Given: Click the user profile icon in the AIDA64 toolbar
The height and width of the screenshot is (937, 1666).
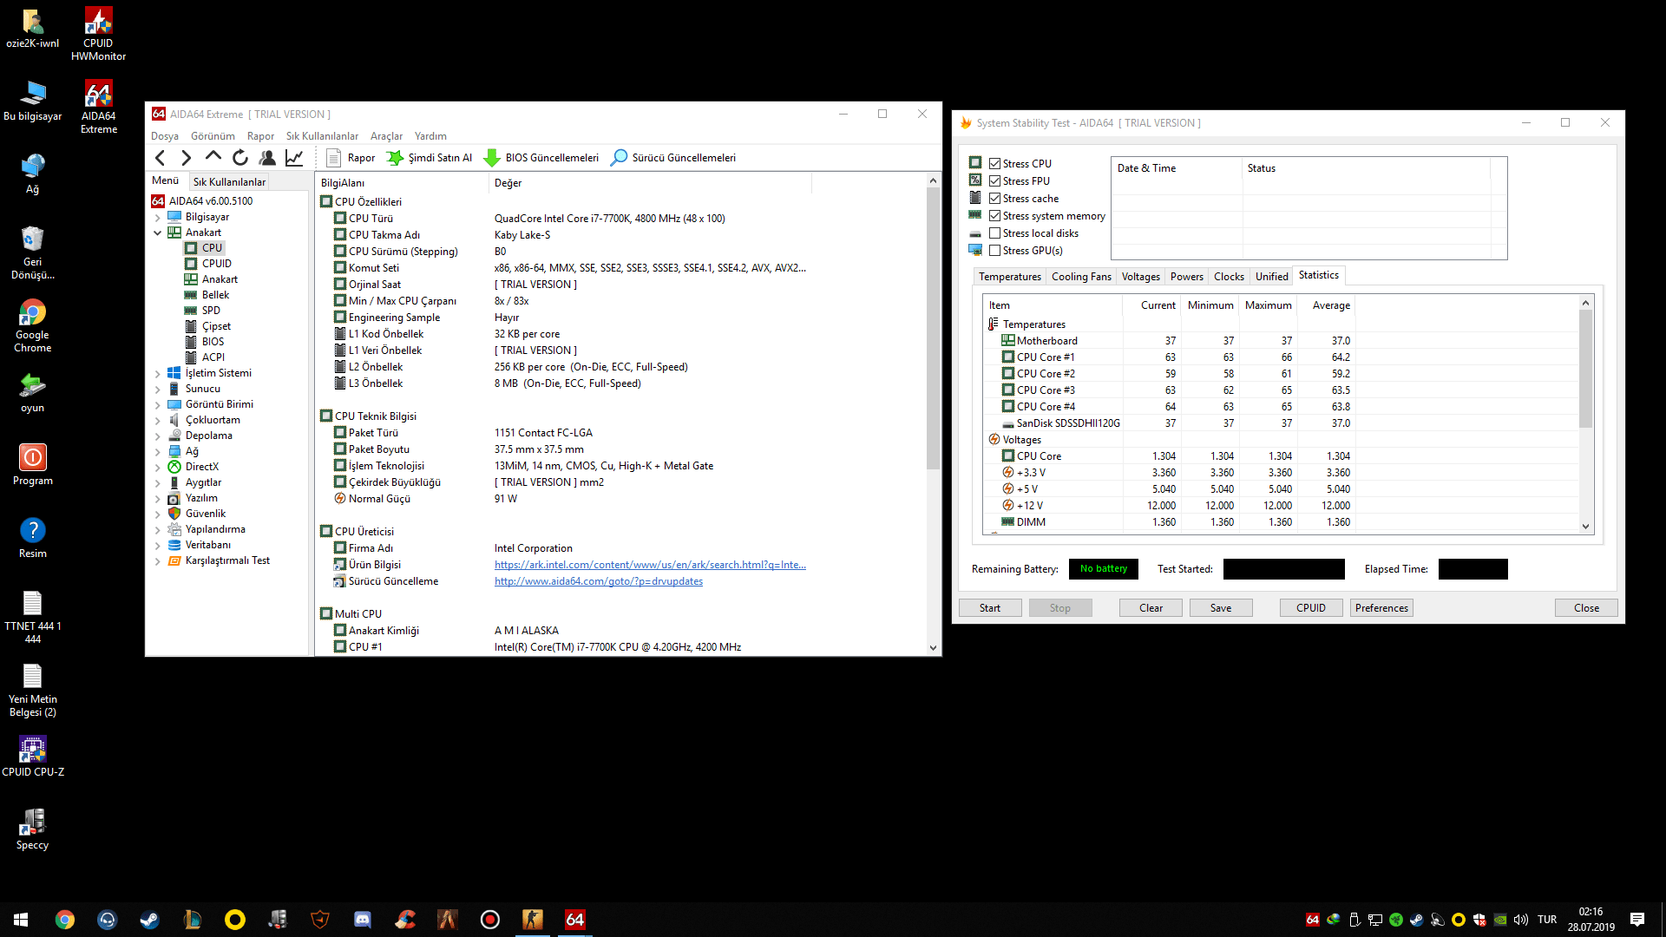Looking at the screenshot, I should click(267, 158).
